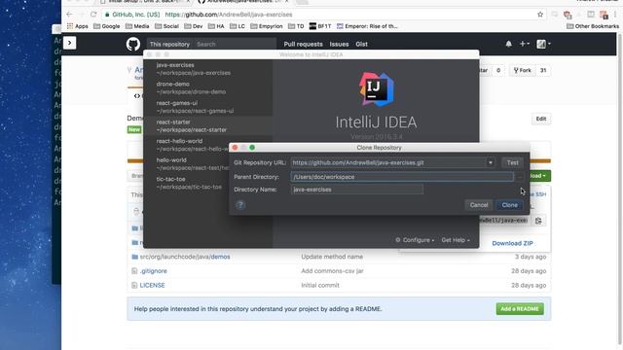
Task: Open Configure menu in IntelliJ welcome
Action: 415,240
